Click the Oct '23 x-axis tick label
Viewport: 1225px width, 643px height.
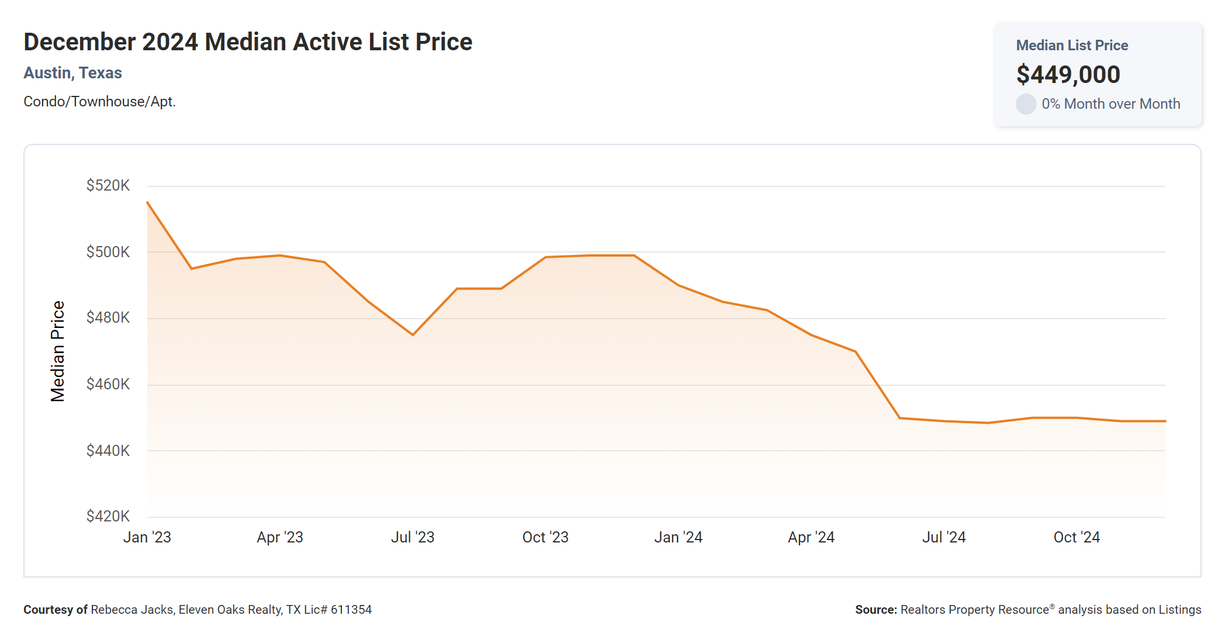pos(545,538)
